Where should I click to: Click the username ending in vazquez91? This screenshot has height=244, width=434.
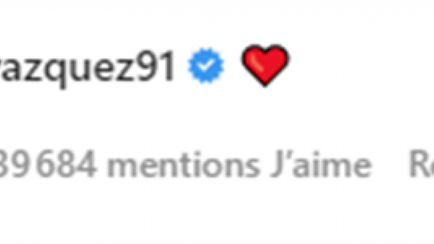coord(87,68)
